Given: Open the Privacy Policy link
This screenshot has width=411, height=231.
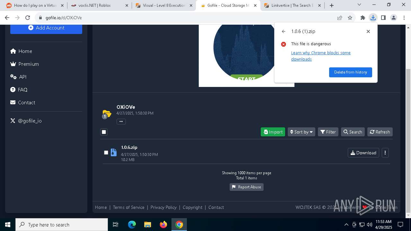Looking at the screenshot, I should click(x=163, y=208).
